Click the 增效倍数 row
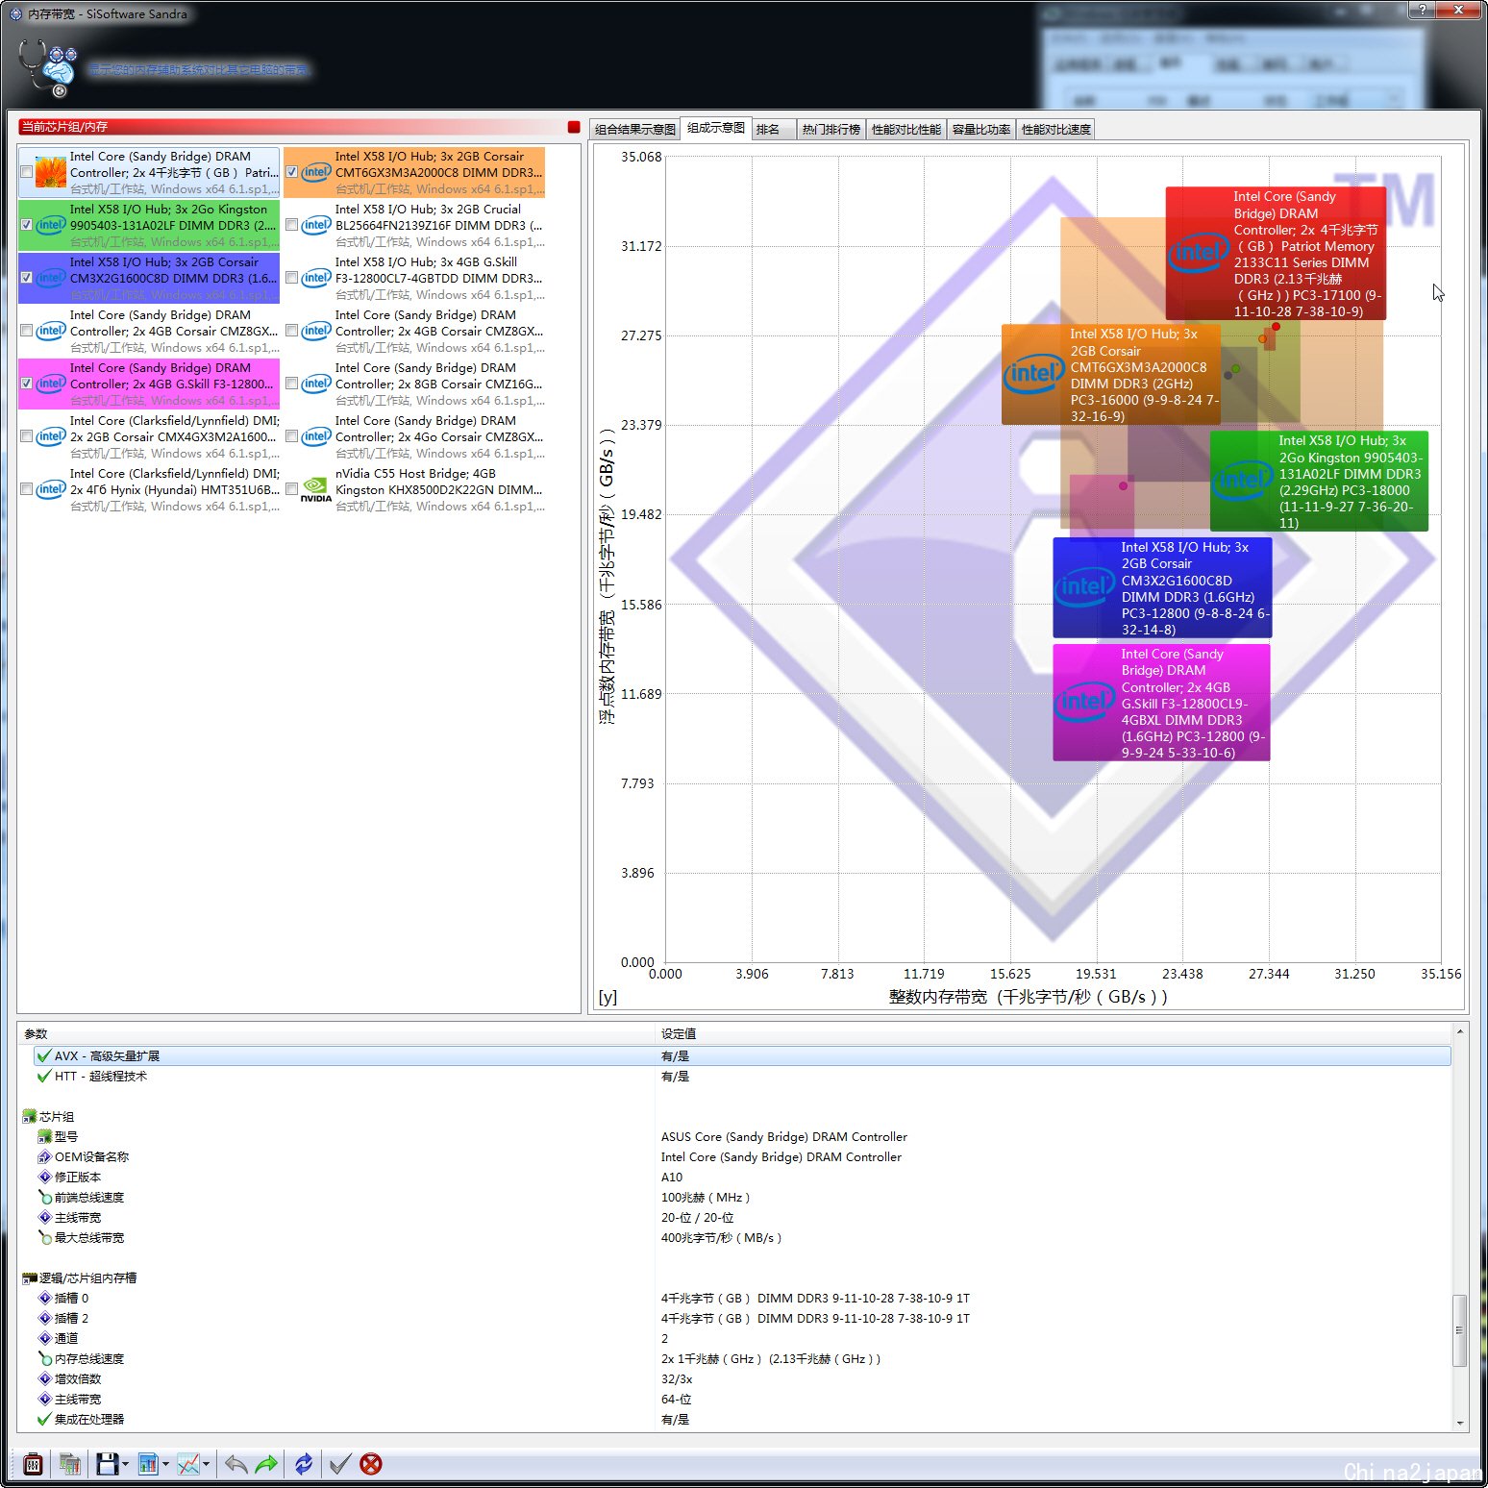This screenshot has width=1488, height=1488. point(742,1378)
